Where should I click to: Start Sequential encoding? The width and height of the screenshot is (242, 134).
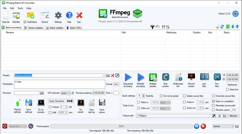click(x=128, y=77)
